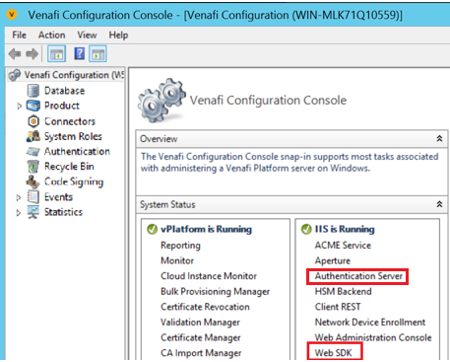450x362 pixels.
Task: Click the Bulk Provisioning Manager entry
Action: (216, 292)
